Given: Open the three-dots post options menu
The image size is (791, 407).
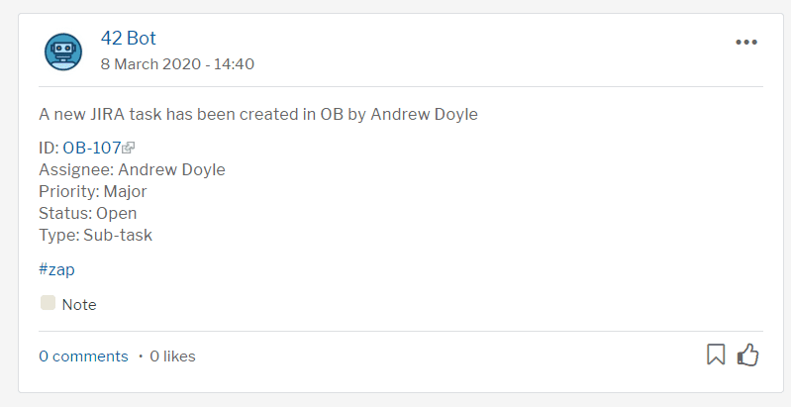Looking at the screenshot, I should pos(746,43).
